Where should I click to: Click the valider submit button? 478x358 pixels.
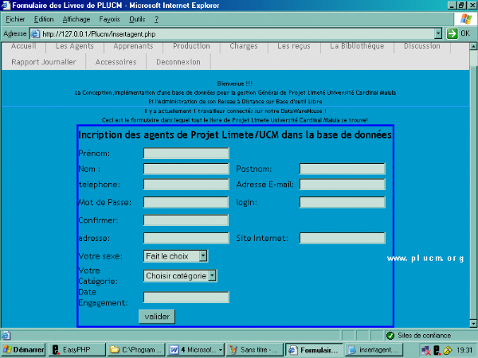[x=157, y=317]
